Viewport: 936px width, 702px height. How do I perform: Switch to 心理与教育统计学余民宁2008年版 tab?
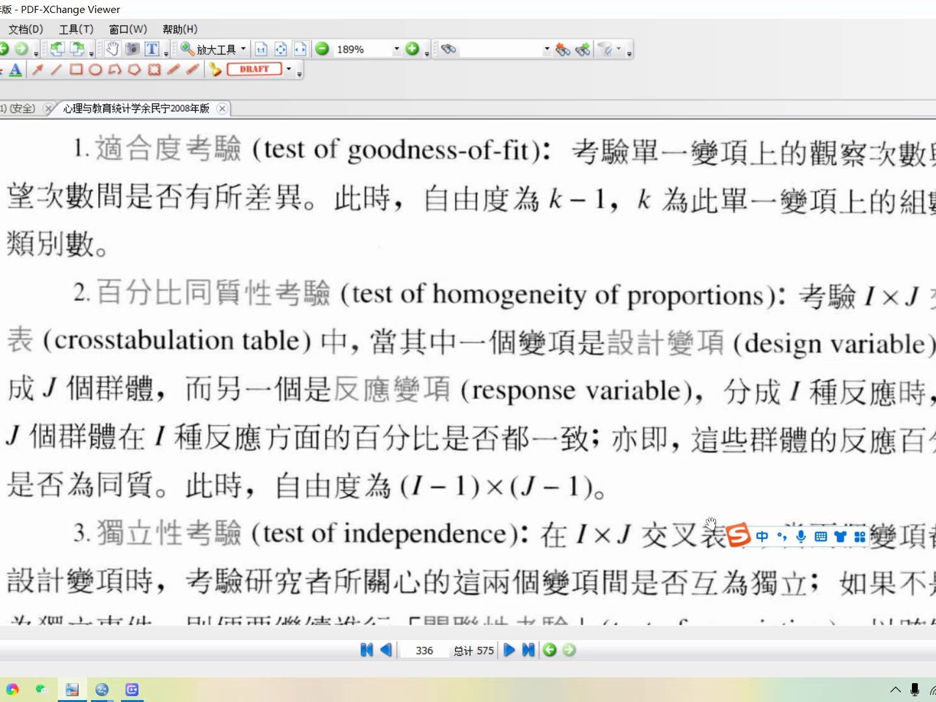point(136,109)
